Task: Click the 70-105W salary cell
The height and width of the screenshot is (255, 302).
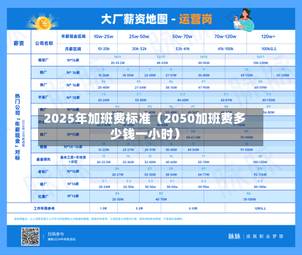Action: [x=246, y=137]
